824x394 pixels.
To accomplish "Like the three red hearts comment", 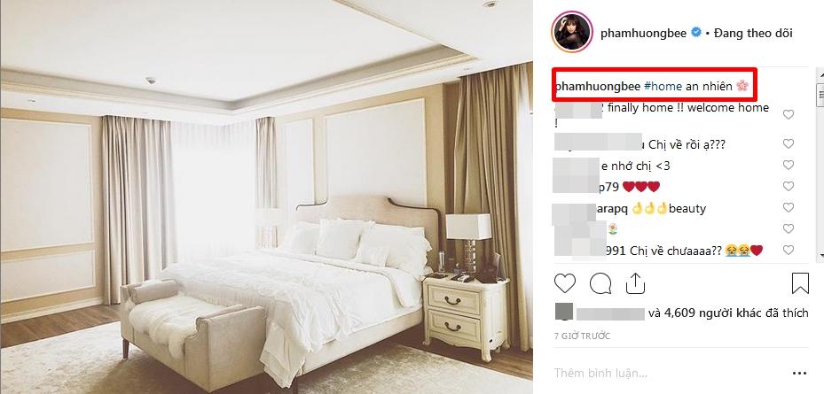I will [789, 186].
